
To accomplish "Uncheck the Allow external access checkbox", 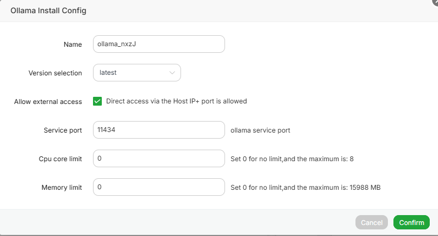I will [97, 101].
